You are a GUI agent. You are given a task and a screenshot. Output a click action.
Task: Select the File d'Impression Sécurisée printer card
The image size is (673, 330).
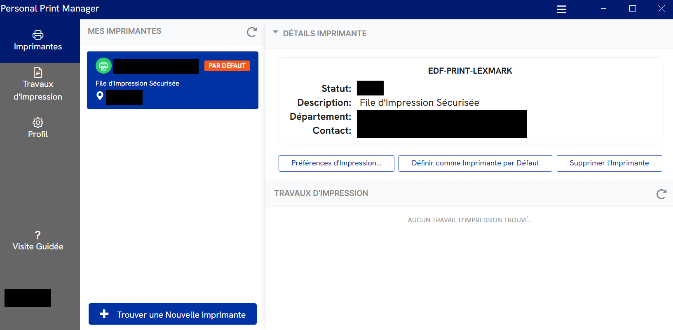[173, 80]
